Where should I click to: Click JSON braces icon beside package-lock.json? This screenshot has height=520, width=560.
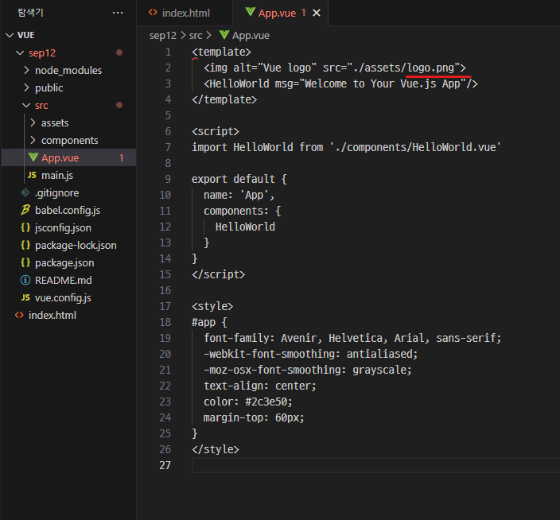[x=25, y=245]
